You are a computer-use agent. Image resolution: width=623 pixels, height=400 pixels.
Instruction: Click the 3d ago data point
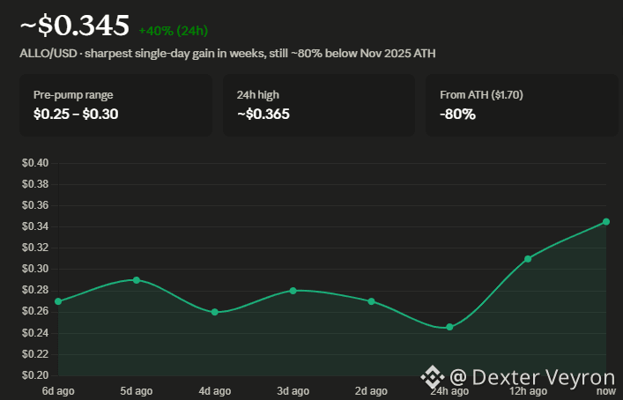tap(293, 291)
